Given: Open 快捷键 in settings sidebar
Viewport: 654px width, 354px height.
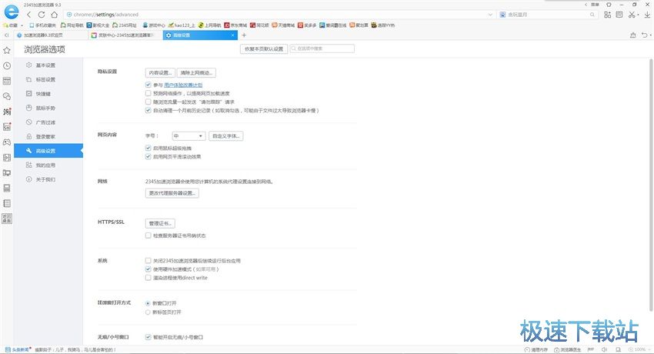Looking at the screenshot, I should [x=48, y=94].
